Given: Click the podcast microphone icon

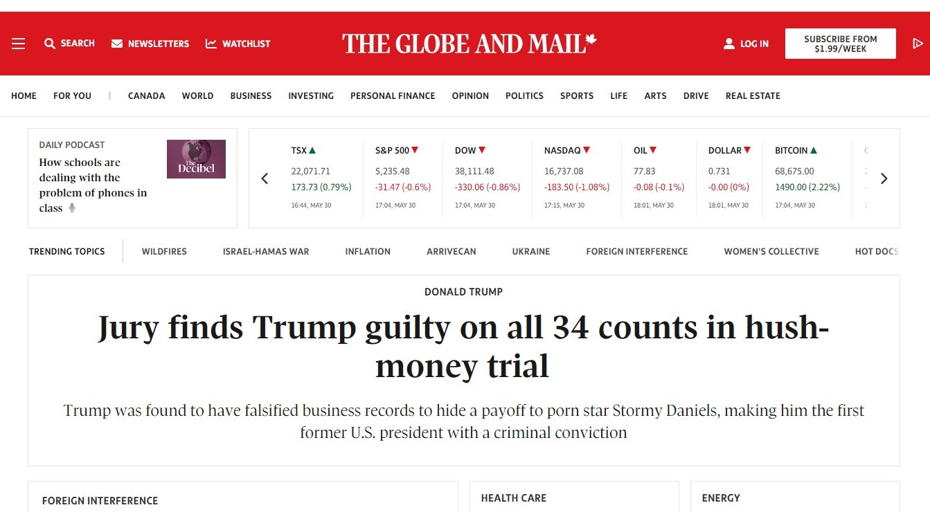Looking at the screenshot, I should (x=72, y=208).
